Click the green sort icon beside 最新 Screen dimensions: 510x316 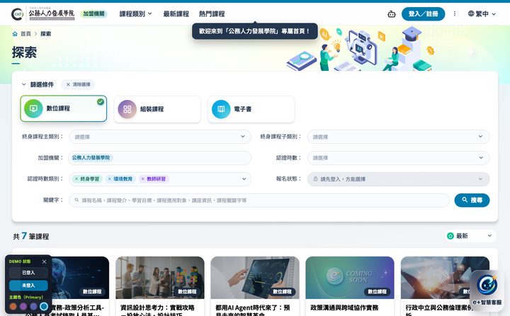[450, 236]
